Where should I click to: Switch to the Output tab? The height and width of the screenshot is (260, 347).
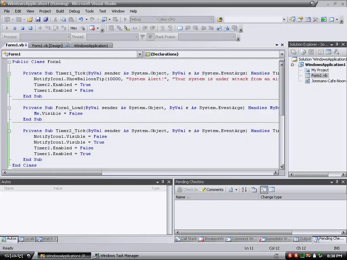pos(303,239)
